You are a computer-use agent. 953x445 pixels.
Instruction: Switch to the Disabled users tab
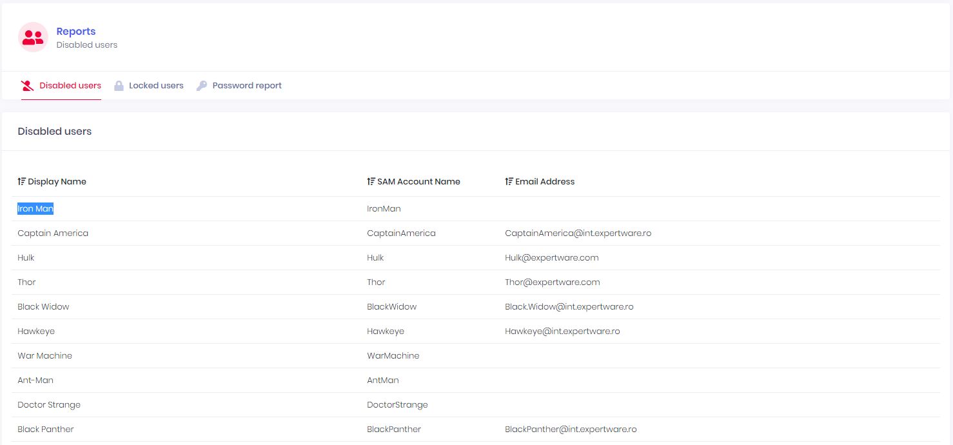61,86
